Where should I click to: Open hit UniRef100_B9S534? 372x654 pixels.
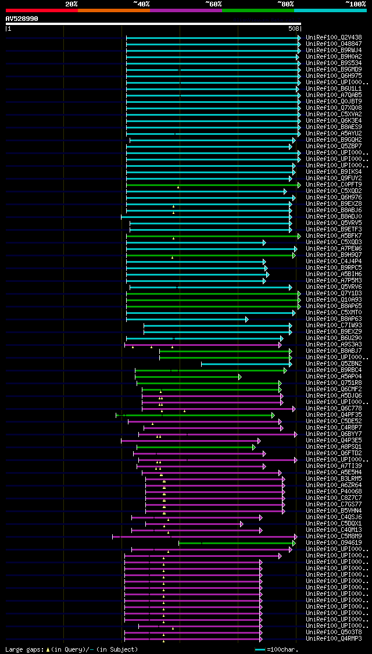(x=334, y=63)
